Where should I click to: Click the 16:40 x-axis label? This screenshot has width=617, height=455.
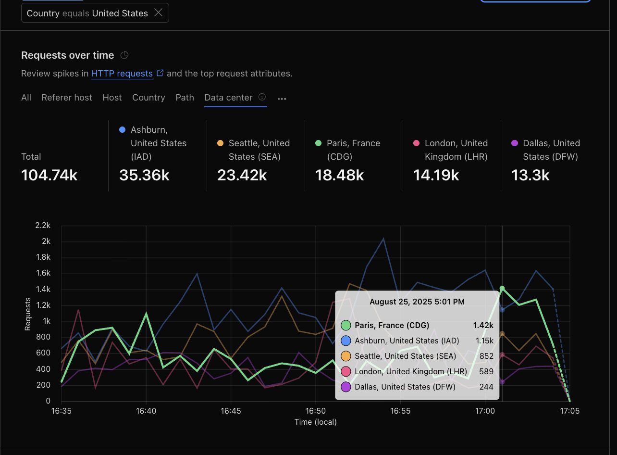[x=146, y=411]
